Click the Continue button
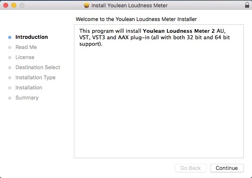The height and width of the screenshot is (178, 252). click(x=227, y=168)
